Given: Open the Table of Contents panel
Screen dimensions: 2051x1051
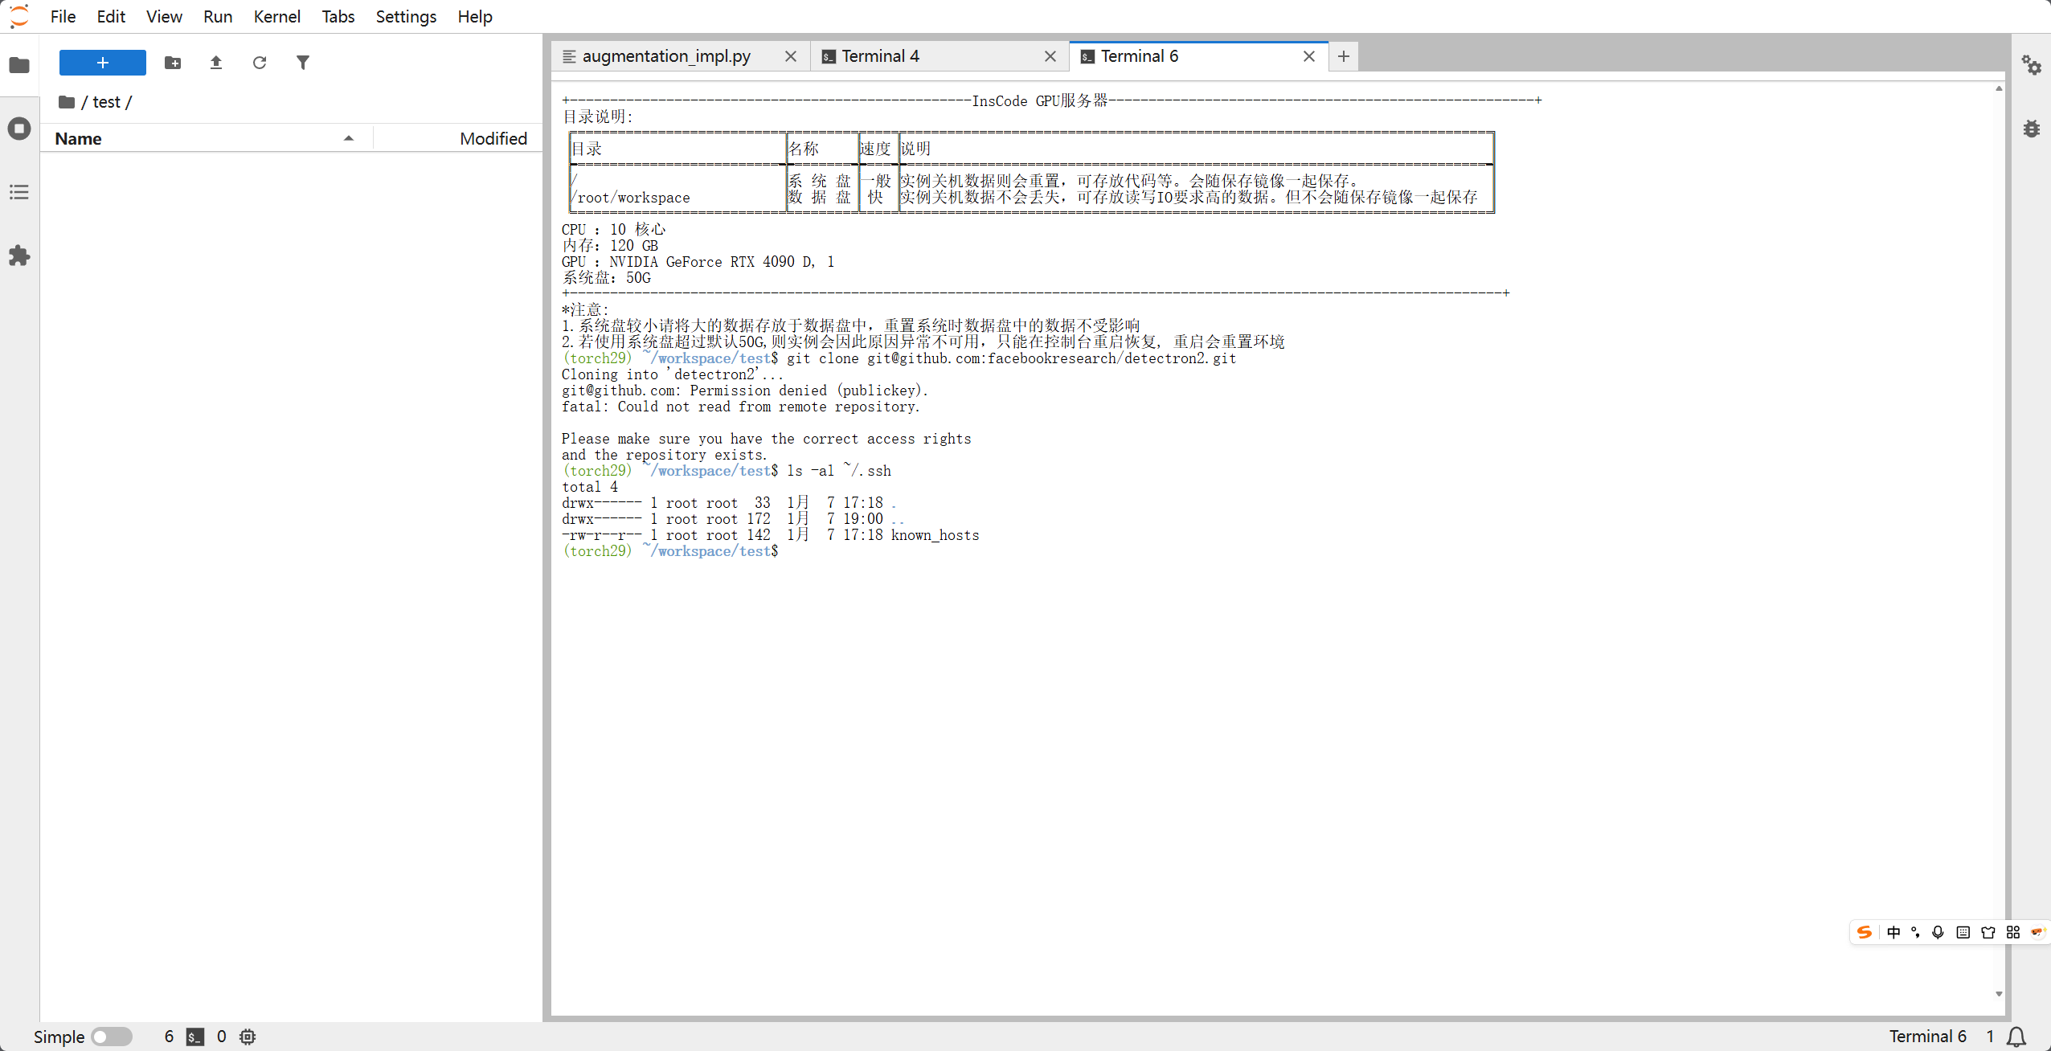Looking at the screenshot, I should coord(19,192).
